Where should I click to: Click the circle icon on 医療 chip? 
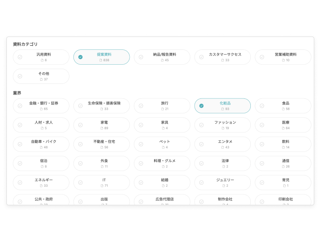[262, 125]
